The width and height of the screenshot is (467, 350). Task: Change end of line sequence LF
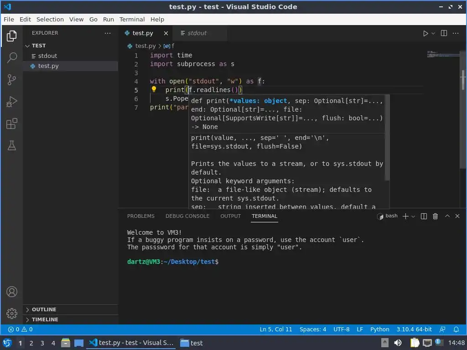pos(360,329)
